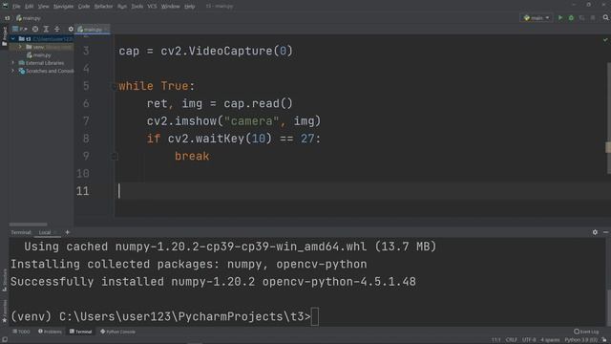Select main.py in the project tree
The width and height of the screenshot is (611, 344).
click(x=39, y=55)
